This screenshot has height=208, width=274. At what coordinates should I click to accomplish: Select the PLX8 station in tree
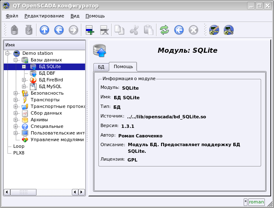[x=19, y=153]
